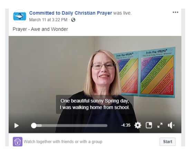The image size is (190, 155).
Task: Start a Watch Party with Start button
Action: click(168, 142)
